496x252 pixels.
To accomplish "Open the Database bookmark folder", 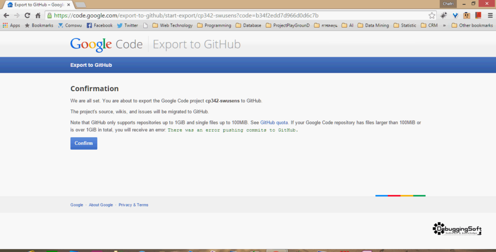I will pyautogui.click(x=248, y=25).
